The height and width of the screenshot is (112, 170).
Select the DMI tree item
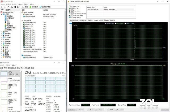point(7,20)
